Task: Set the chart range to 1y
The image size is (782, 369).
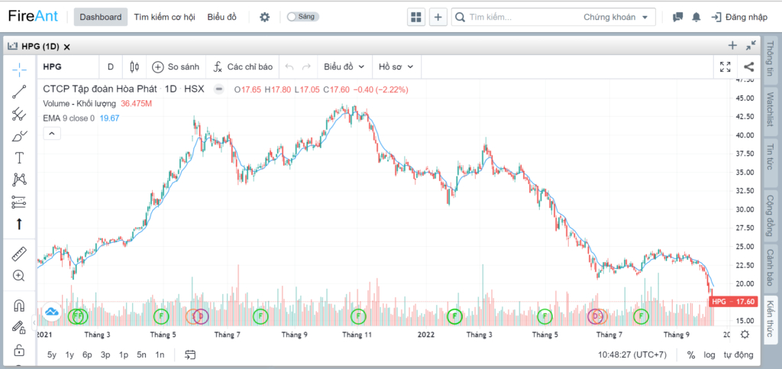Action: click(x=69, y=355)
